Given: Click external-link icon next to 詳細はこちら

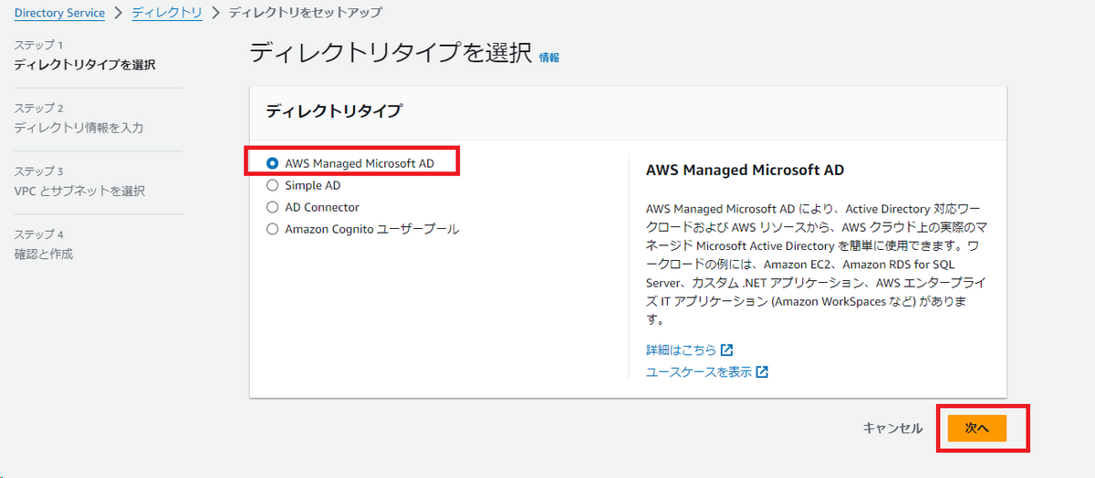Looking at the screenshot, I should coord(727,349).
